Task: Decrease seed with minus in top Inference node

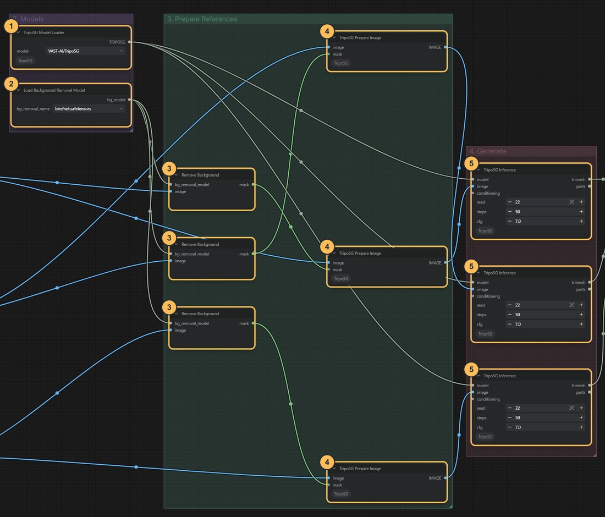Action: click(510, 202)
